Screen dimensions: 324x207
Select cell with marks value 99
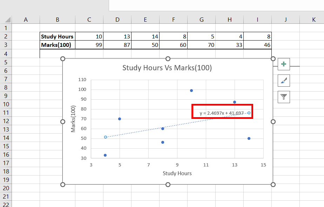pos(89,45)
